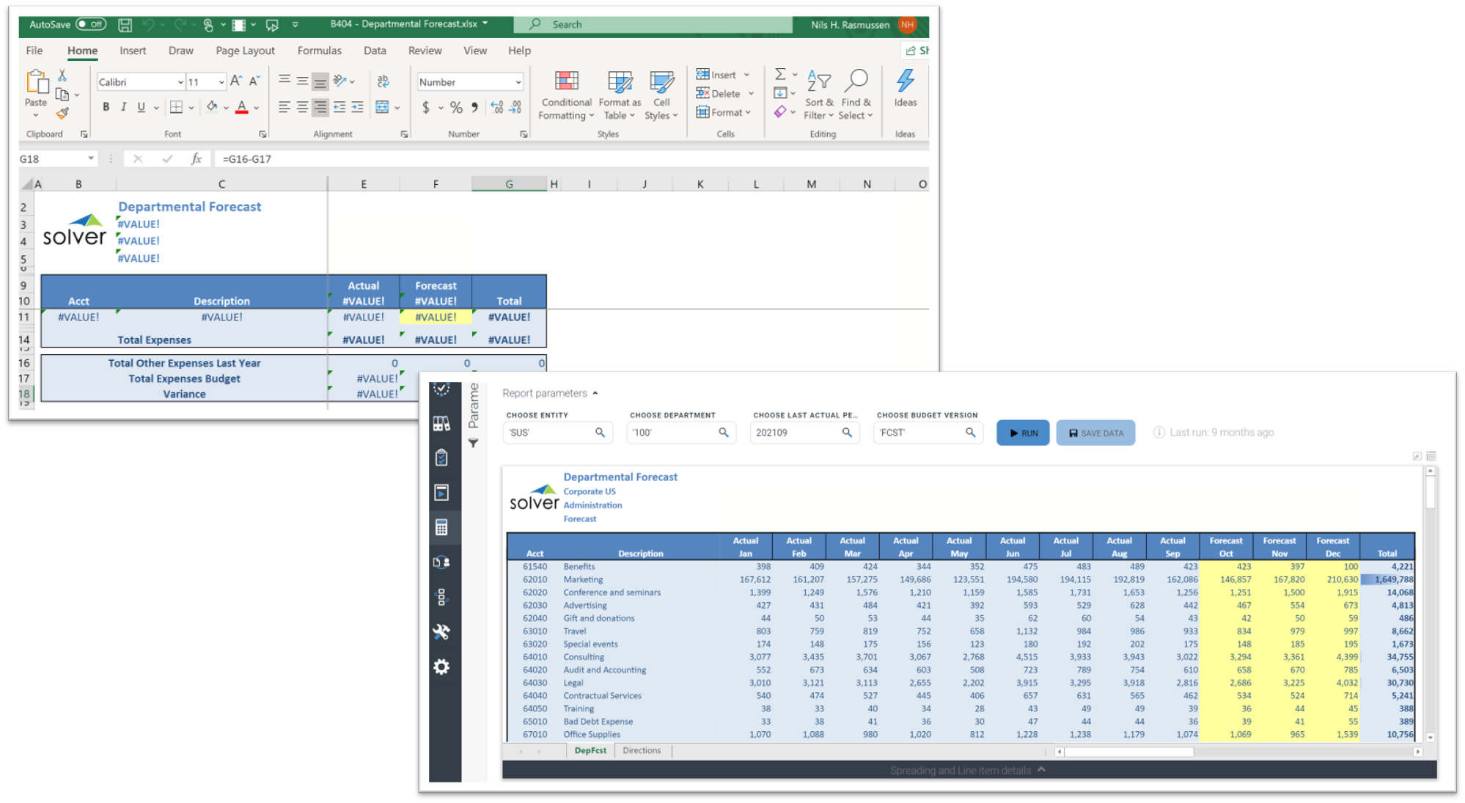Click the Conditional Formatting icon

566,81
